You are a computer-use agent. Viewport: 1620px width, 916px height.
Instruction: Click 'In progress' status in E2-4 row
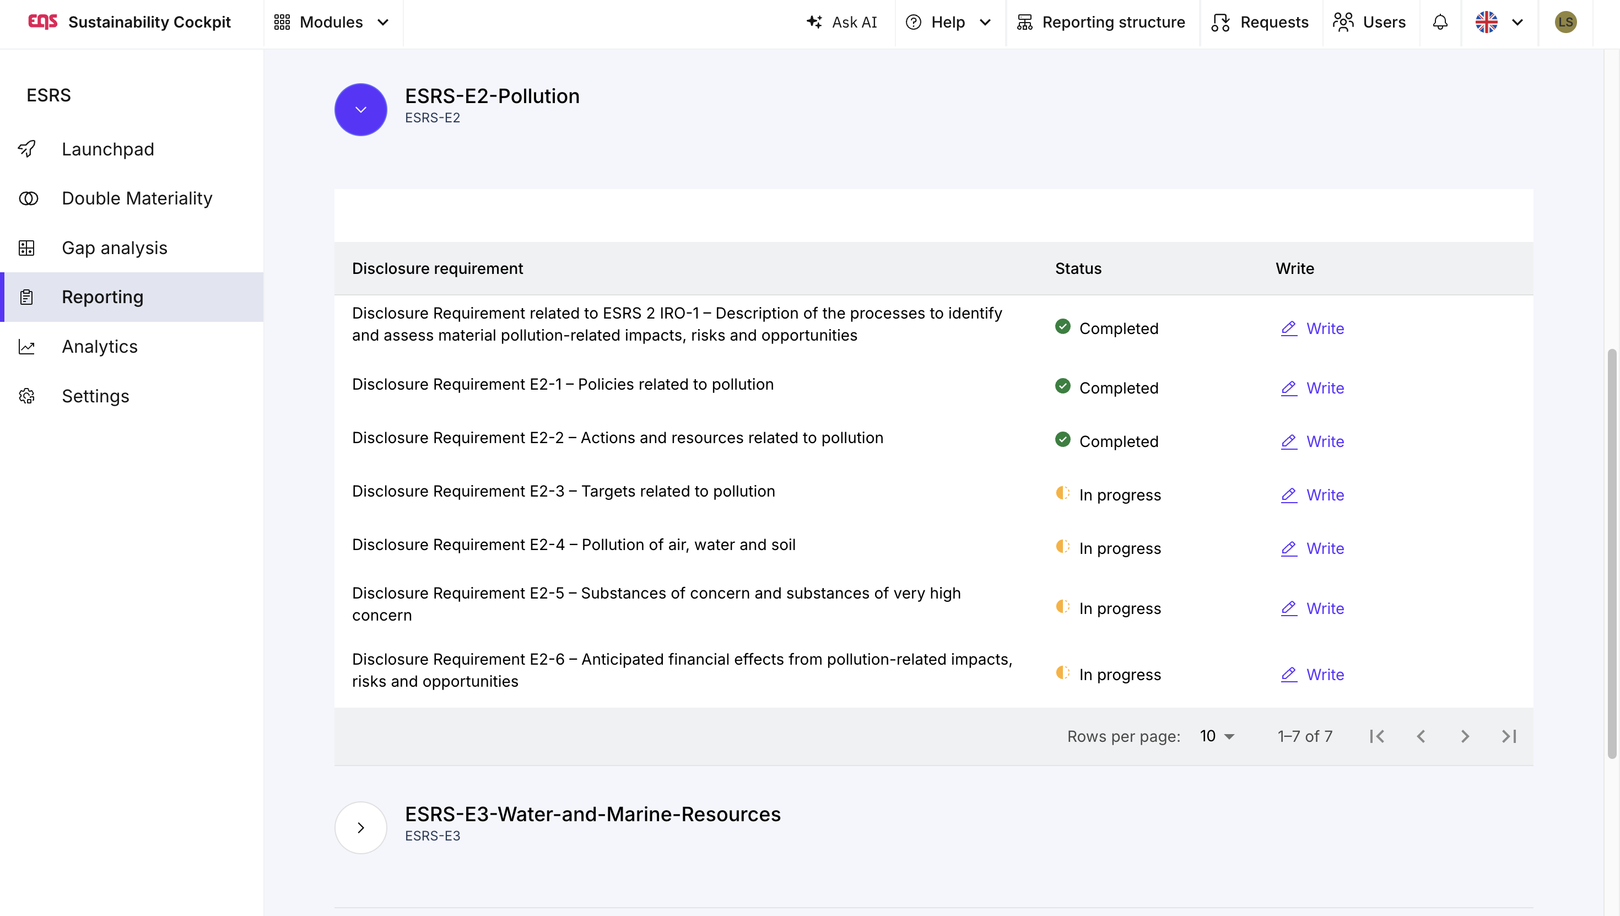tap(1120, 548)
